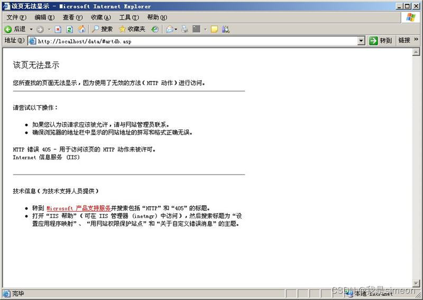Open the 查看(V) menu
The image size is (423, 300).
[x=72, y=17]
